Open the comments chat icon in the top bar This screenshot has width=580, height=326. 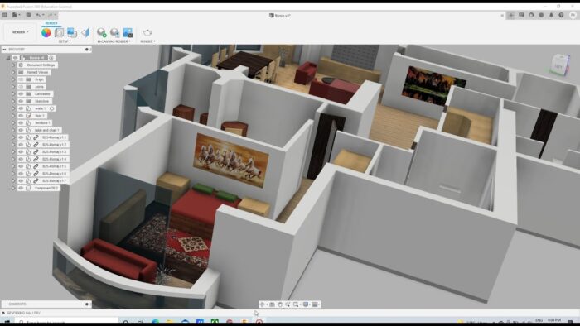click(521, 15)
